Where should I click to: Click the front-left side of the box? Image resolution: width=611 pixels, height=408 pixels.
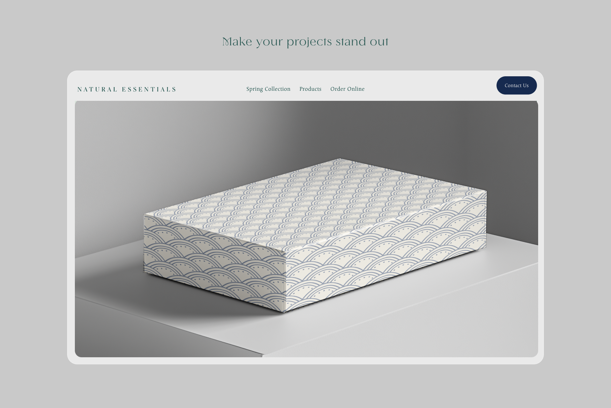pos(214,262)
